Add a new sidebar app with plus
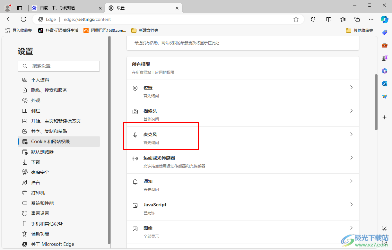Image resolution: width=392 pixels, height=250 pixels. 384,117
